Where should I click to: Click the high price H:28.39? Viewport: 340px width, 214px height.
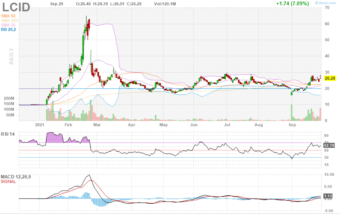pos(100,4)
